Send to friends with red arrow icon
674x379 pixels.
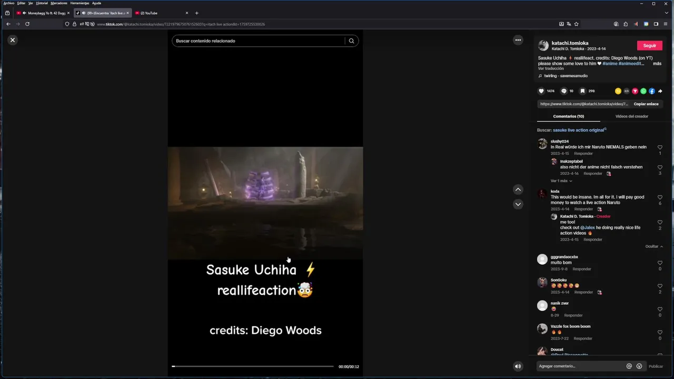[635, 91]
